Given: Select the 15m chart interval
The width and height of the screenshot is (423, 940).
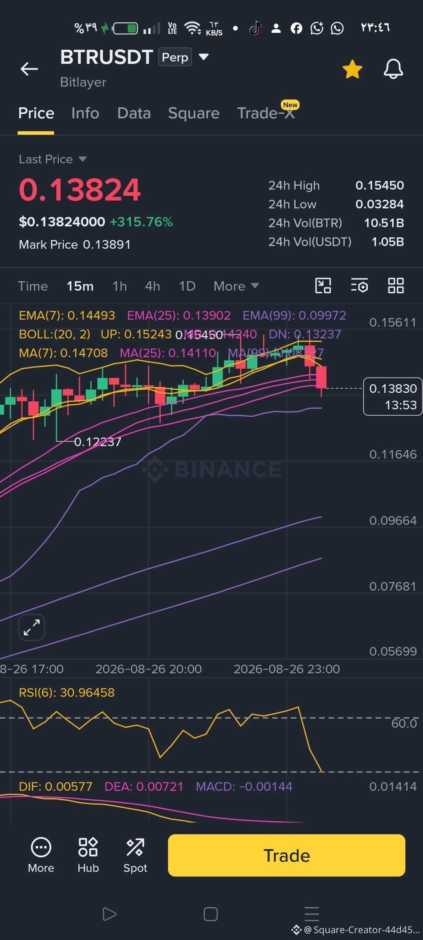Looking at the screenshot, I should coord(80,286).
